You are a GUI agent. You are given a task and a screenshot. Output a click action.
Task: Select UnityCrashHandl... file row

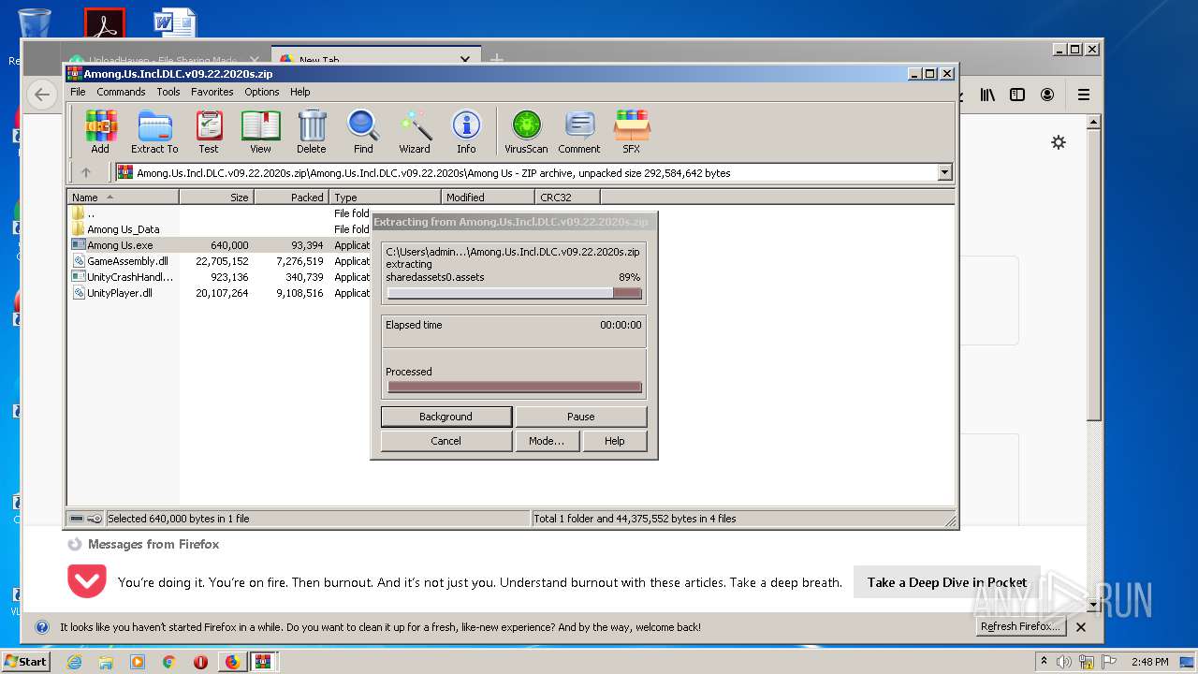point(130,277)
